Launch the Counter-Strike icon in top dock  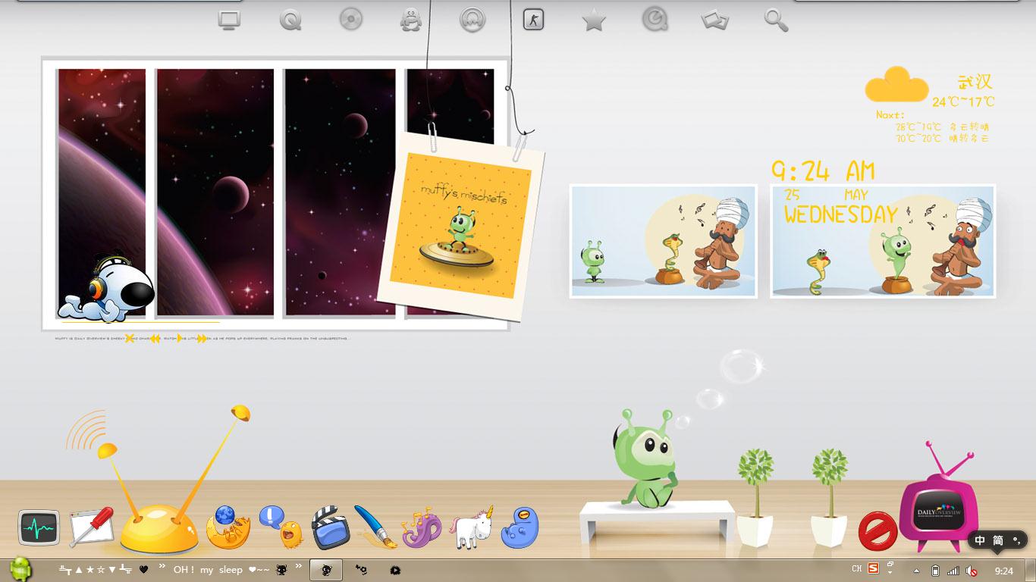(x=533, y=19)
